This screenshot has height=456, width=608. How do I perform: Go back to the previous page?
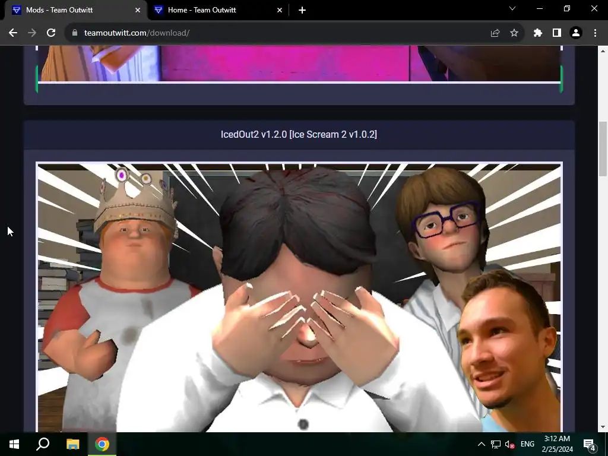coord(13,33)
